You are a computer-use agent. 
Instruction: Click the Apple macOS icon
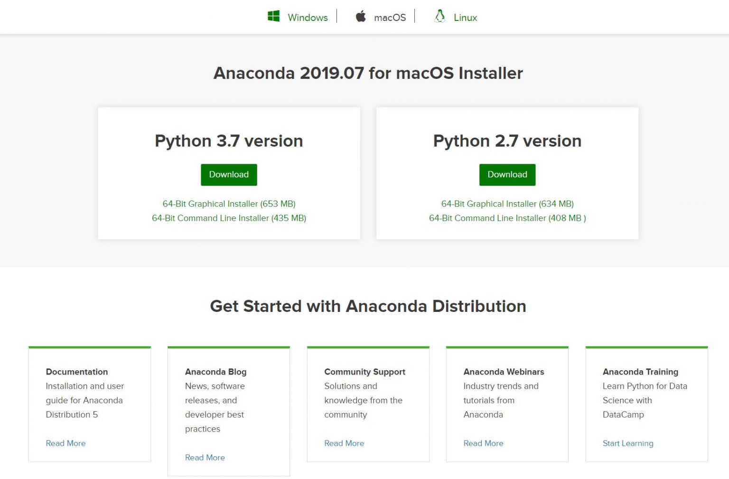pyautogui.click(x=361, y=16)
